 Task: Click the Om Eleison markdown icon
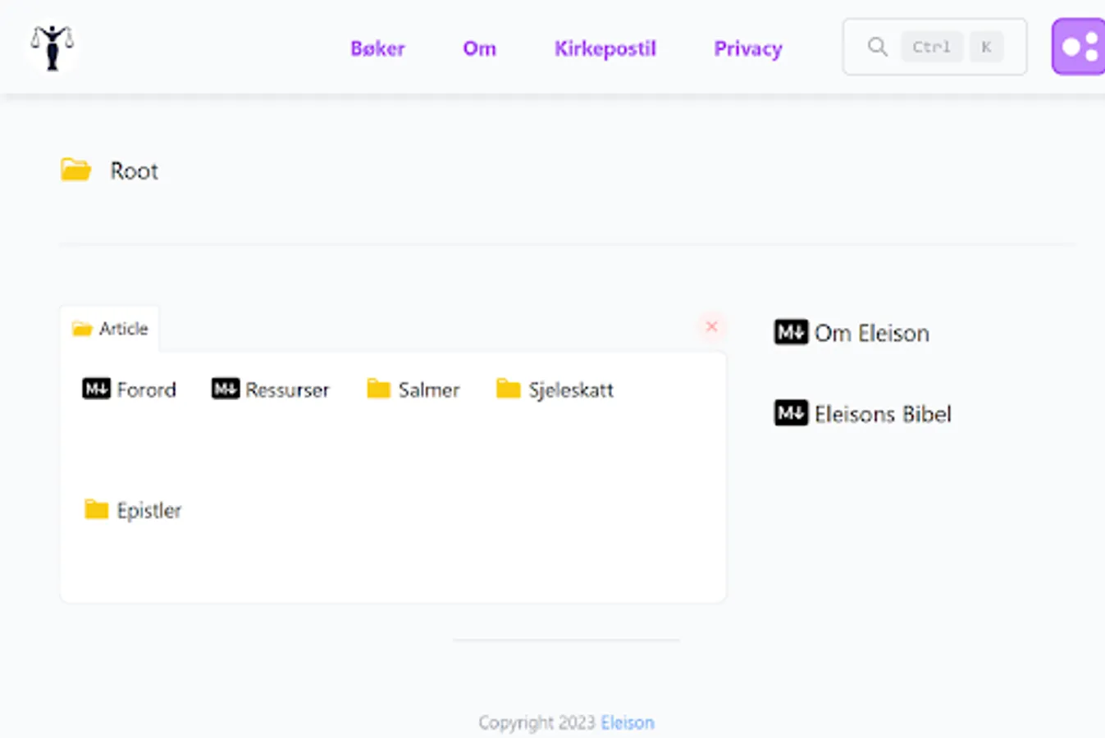pyautogui.click(x=791, y=332)
